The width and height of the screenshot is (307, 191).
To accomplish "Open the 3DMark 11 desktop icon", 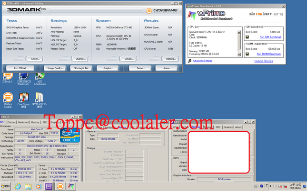I will [8, 78].
